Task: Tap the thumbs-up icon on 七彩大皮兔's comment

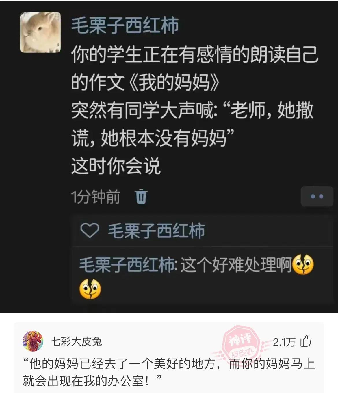Action: coord(306,341)
